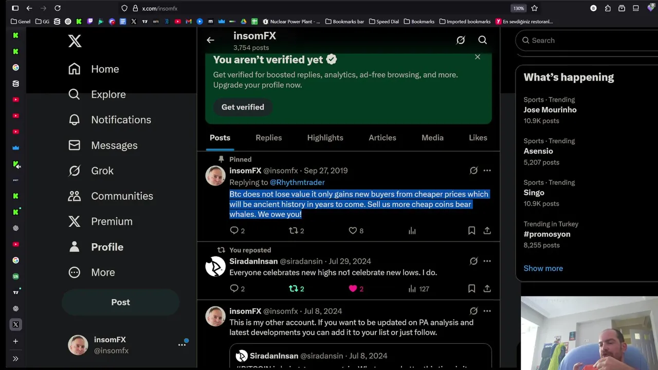View analytics of pinned post
This screenshot has width=658, height=370.
coord(412,231)
